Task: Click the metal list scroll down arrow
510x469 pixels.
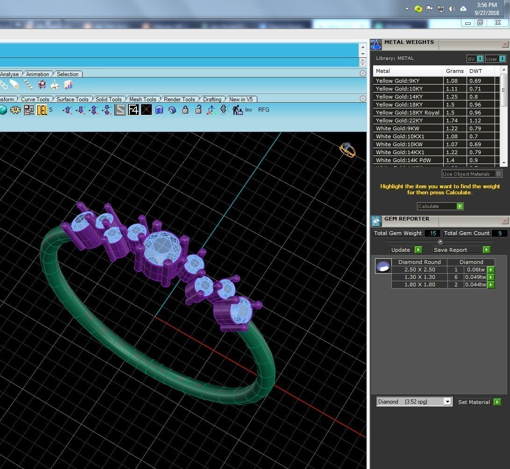Action: 503,163
